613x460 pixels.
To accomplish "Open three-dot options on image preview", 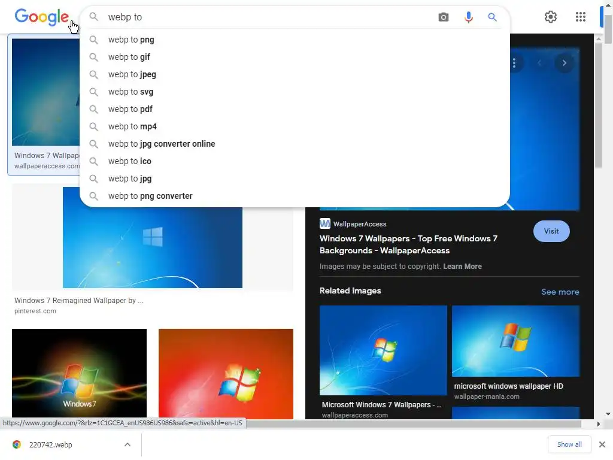I will point(514,63).
